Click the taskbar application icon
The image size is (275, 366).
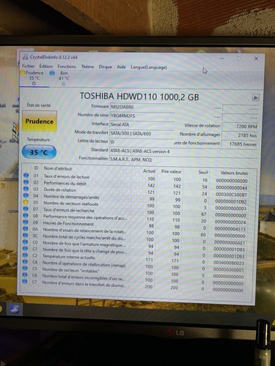tap(14, 310)
